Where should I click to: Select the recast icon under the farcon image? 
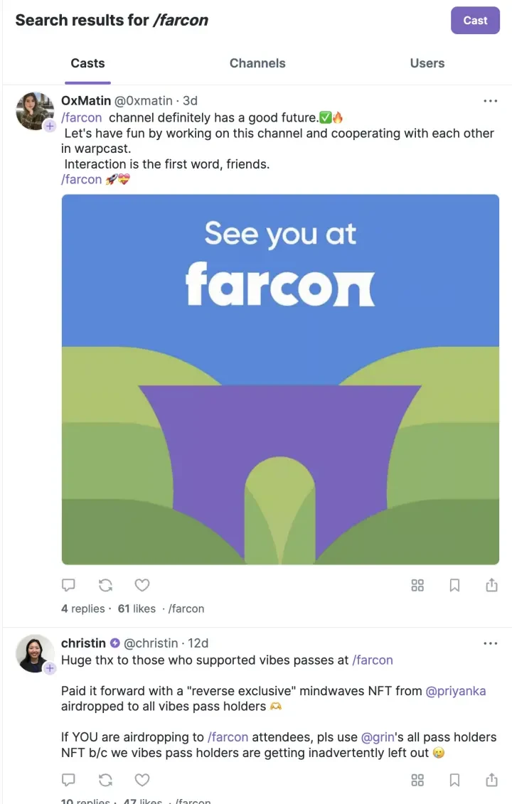[x=105, y=584]
